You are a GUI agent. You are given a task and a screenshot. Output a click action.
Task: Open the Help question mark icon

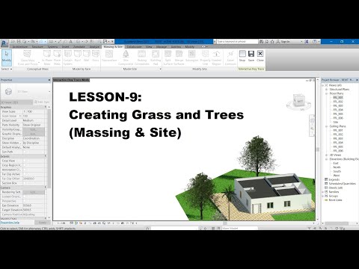pos(315,41)
